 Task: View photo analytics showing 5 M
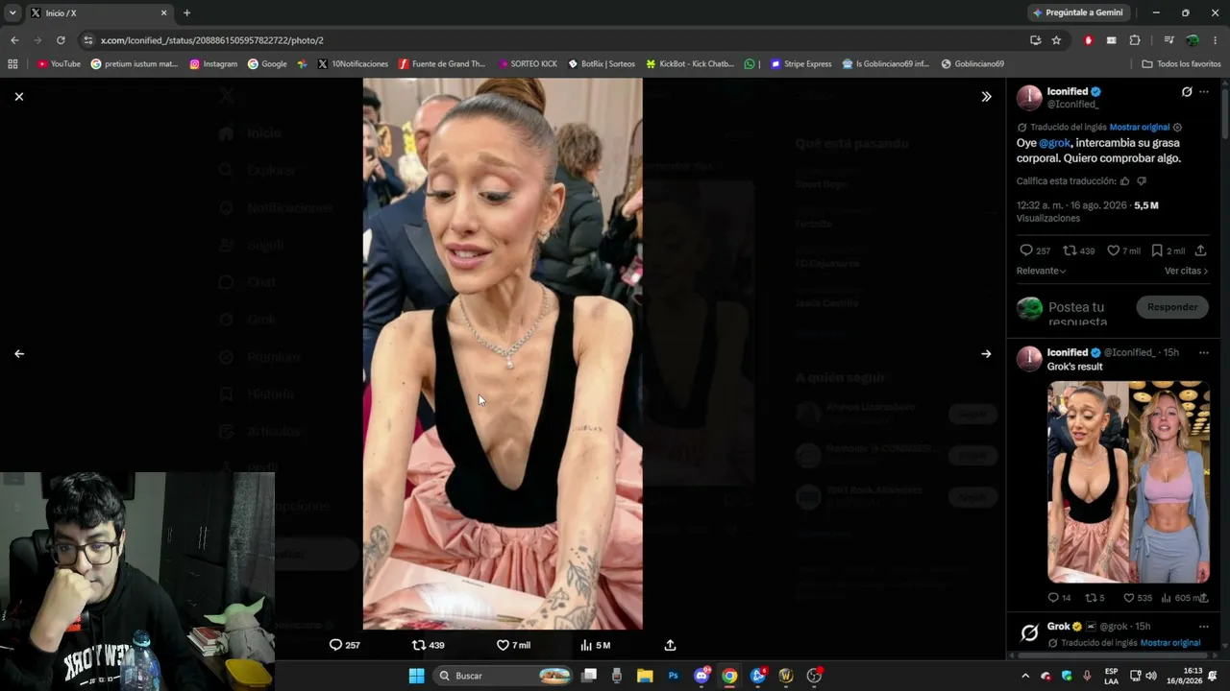coord(596,645)
